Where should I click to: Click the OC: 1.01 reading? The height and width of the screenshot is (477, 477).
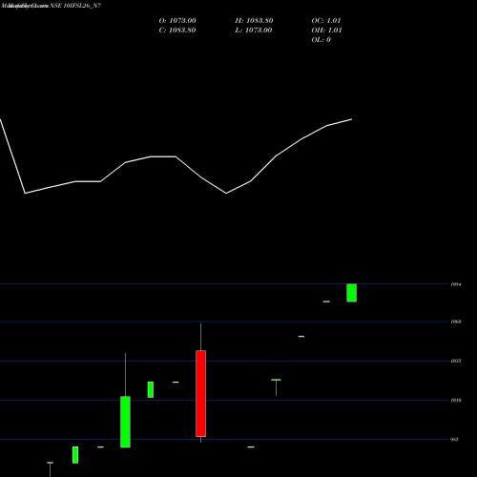pos(326,21)
